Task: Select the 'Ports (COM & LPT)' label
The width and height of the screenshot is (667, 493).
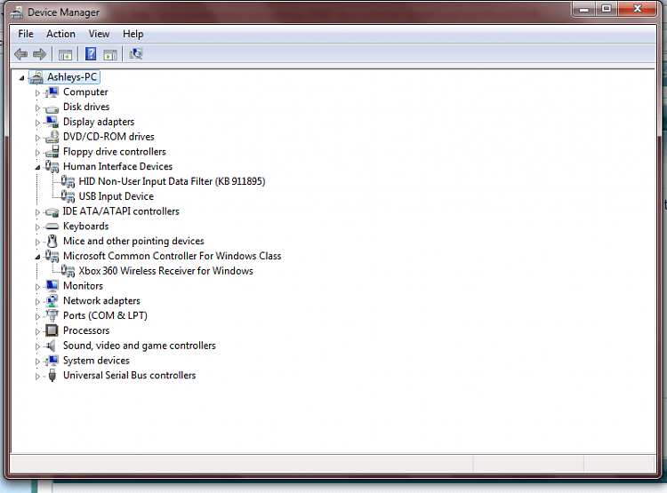Action: click(x=105, y=315)
